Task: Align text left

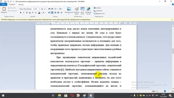Action: tap(49, 13)
